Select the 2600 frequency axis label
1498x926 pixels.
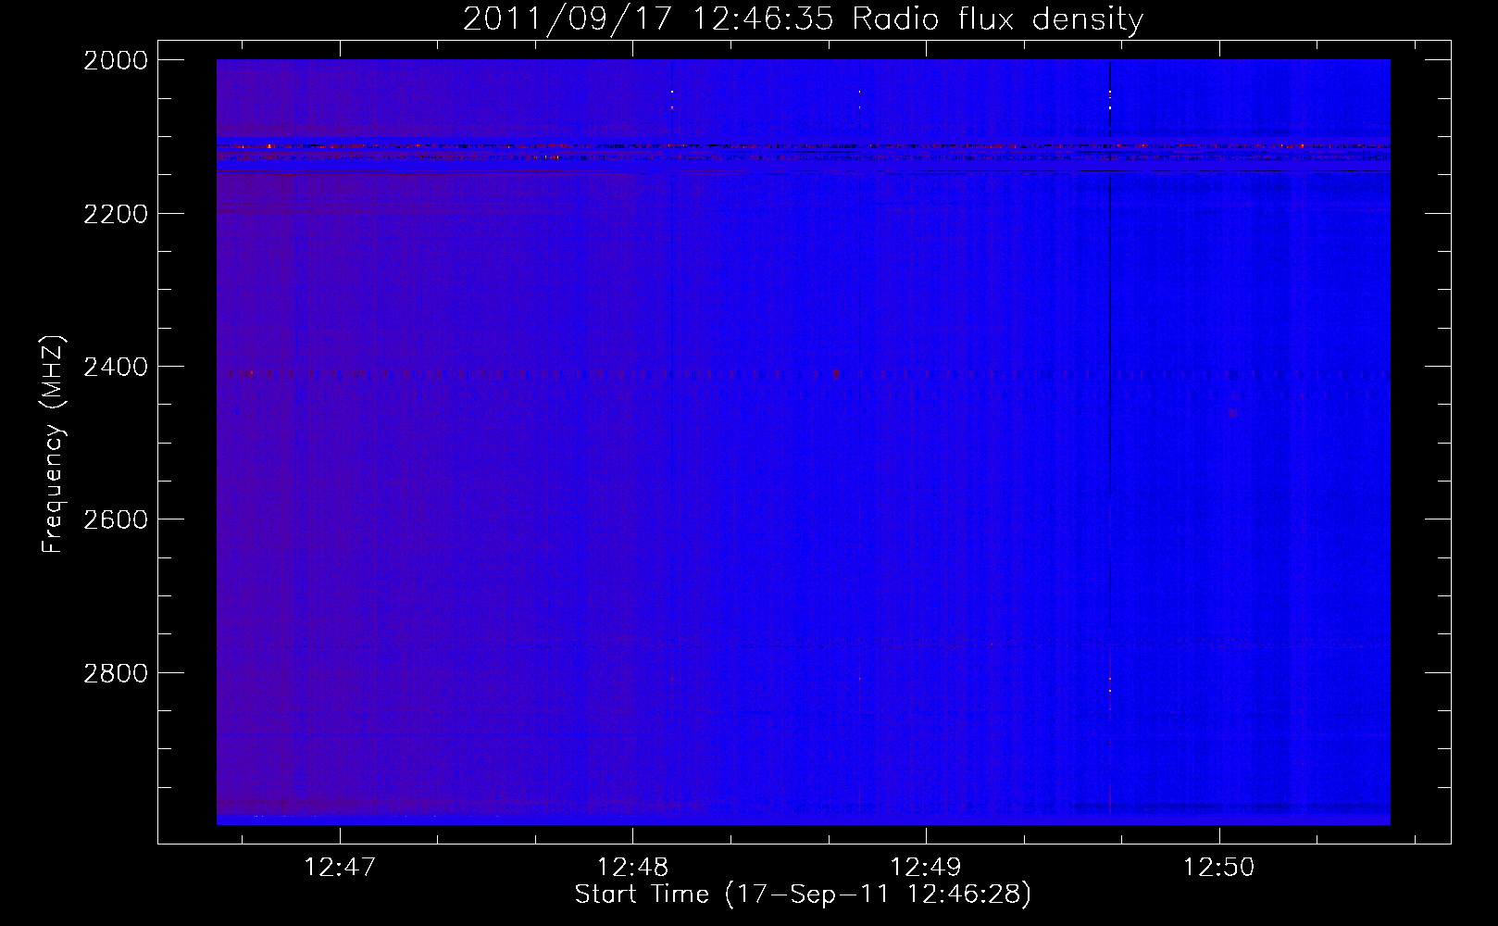pyautogui.click(x=116, y=519)
